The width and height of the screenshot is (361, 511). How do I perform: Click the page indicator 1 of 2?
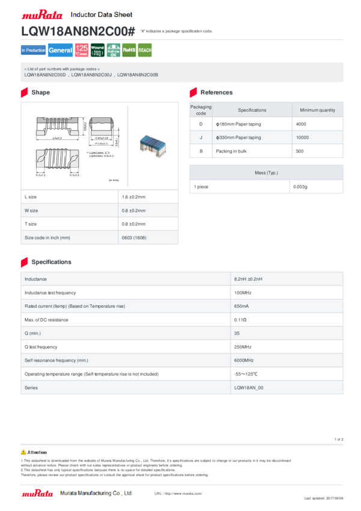(339, 439)
